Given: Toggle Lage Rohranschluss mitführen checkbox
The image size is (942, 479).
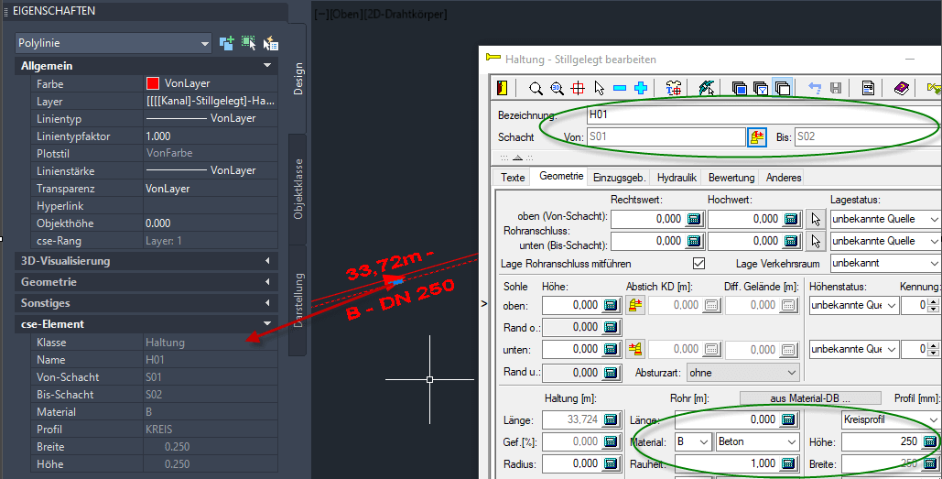Looking at the screenshot, I should tap(699, 264).
